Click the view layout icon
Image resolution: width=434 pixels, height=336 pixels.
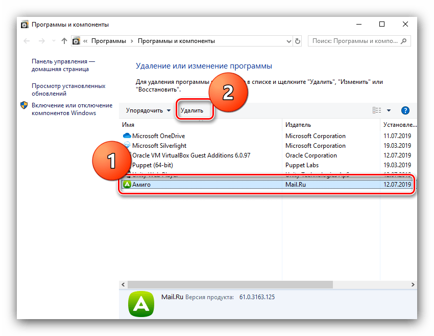click(377, 110)
